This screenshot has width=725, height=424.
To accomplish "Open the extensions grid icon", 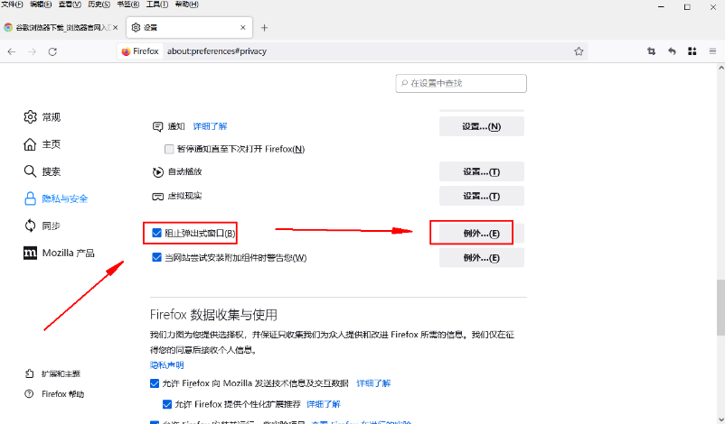I will pos(692,51).
